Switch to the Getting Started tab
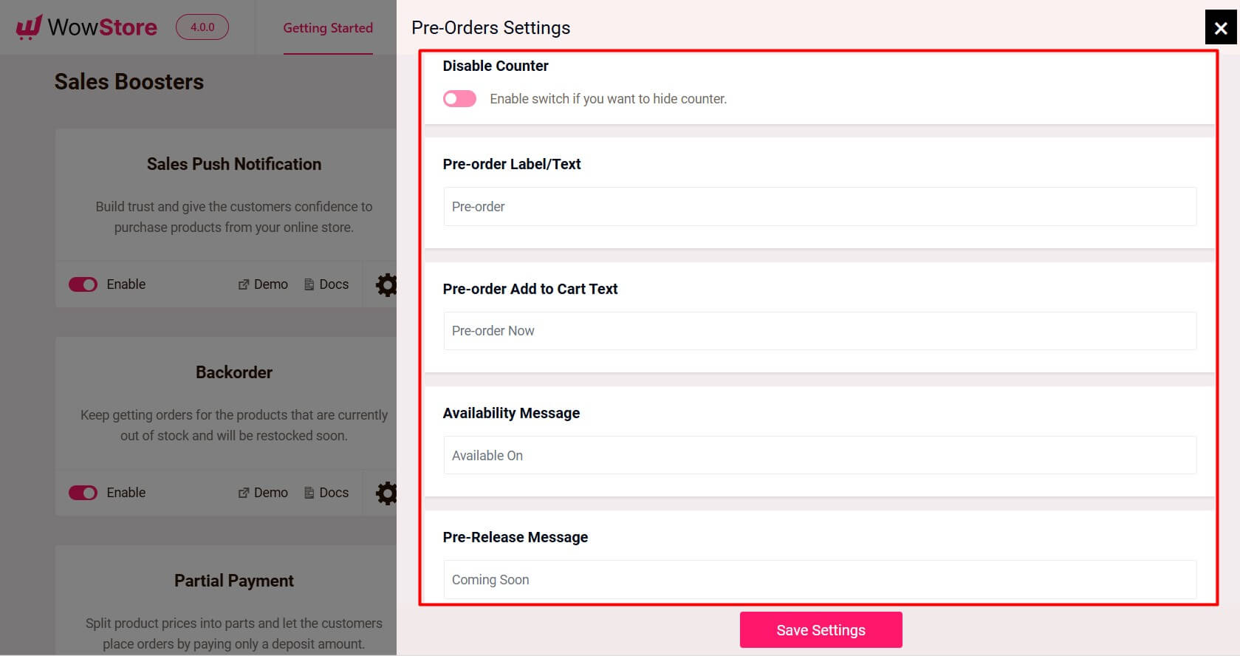Viewport: 1240px width, 656px height. [x=328, y=28]
